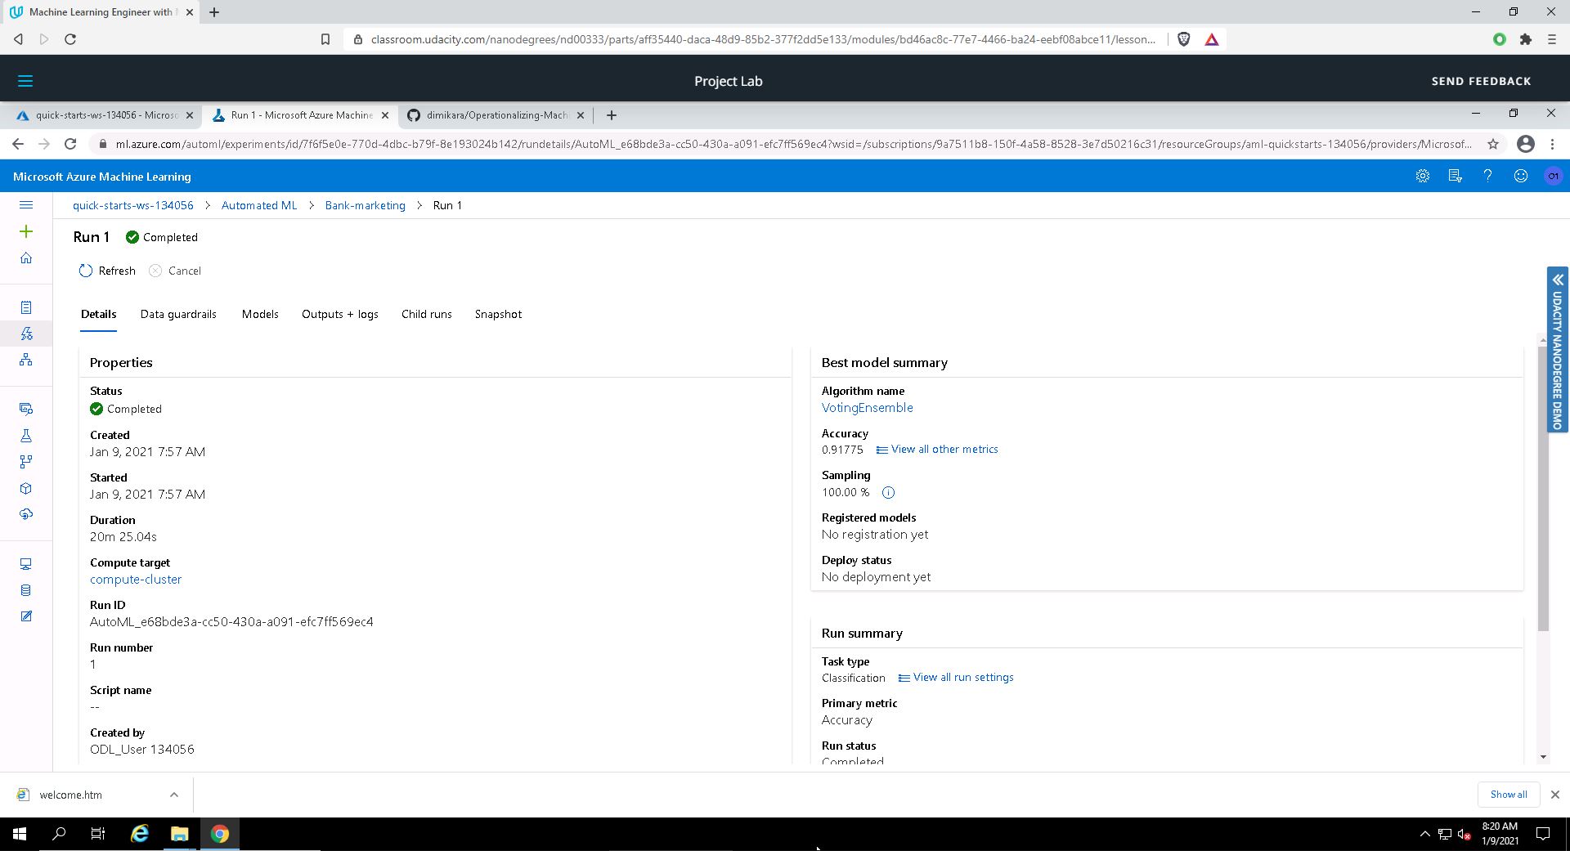Reload the inner Azure ML browser page
The image size is (1570, 851).
tap(70, 144)
